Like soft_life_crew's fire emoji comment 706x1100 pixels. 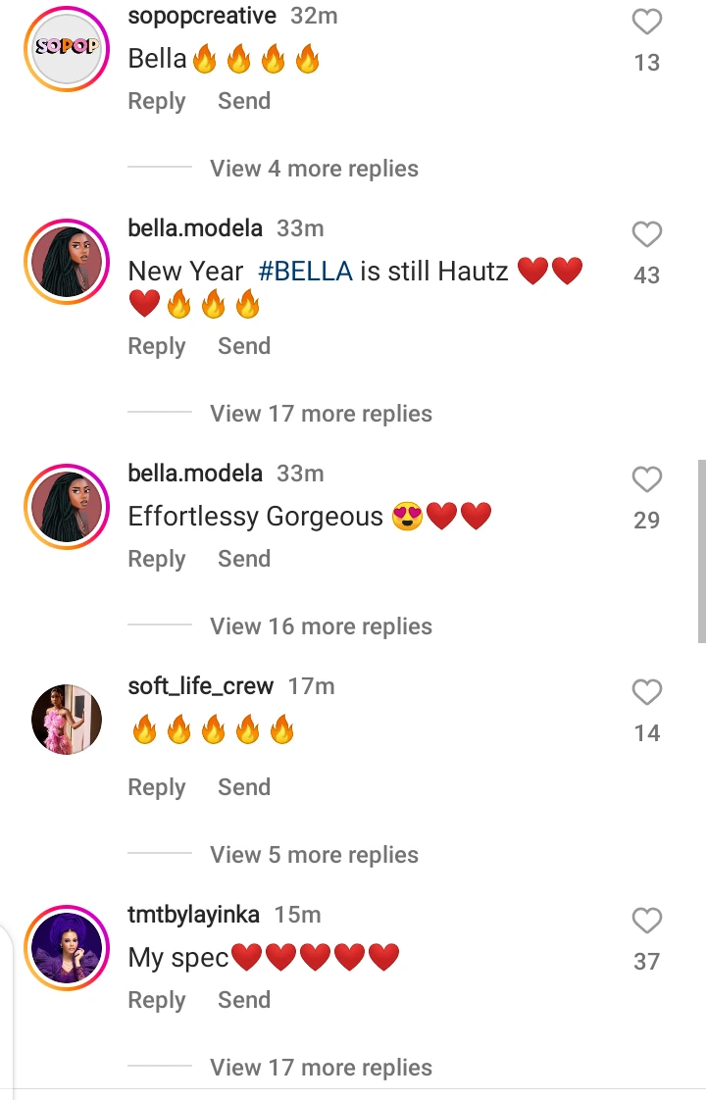646,692
